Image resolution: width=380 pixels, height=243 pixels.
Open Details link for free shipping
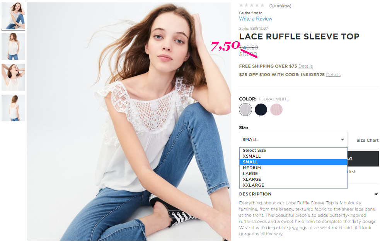306,66
